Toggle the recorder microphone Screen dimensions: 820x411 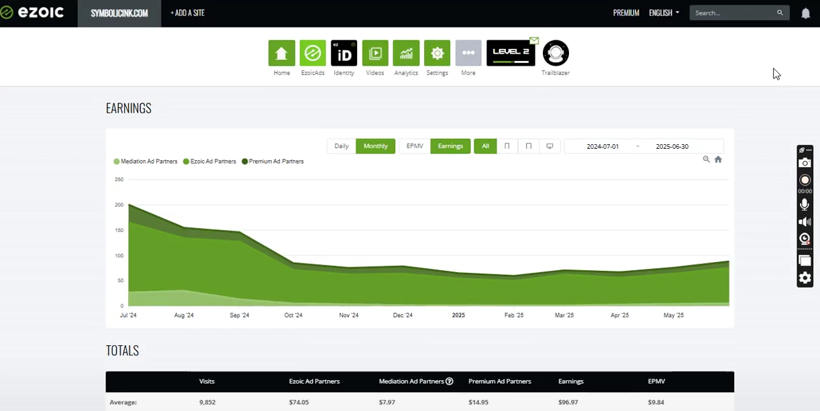tap(805, 204)
